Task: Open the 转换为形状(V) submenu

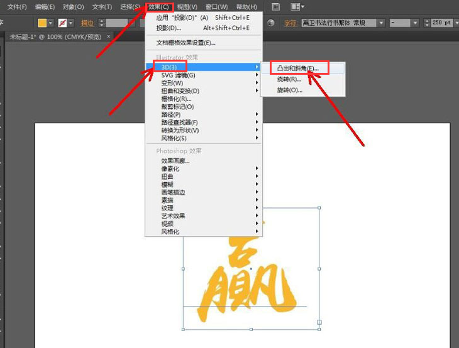Action: (x=204, y=131)
